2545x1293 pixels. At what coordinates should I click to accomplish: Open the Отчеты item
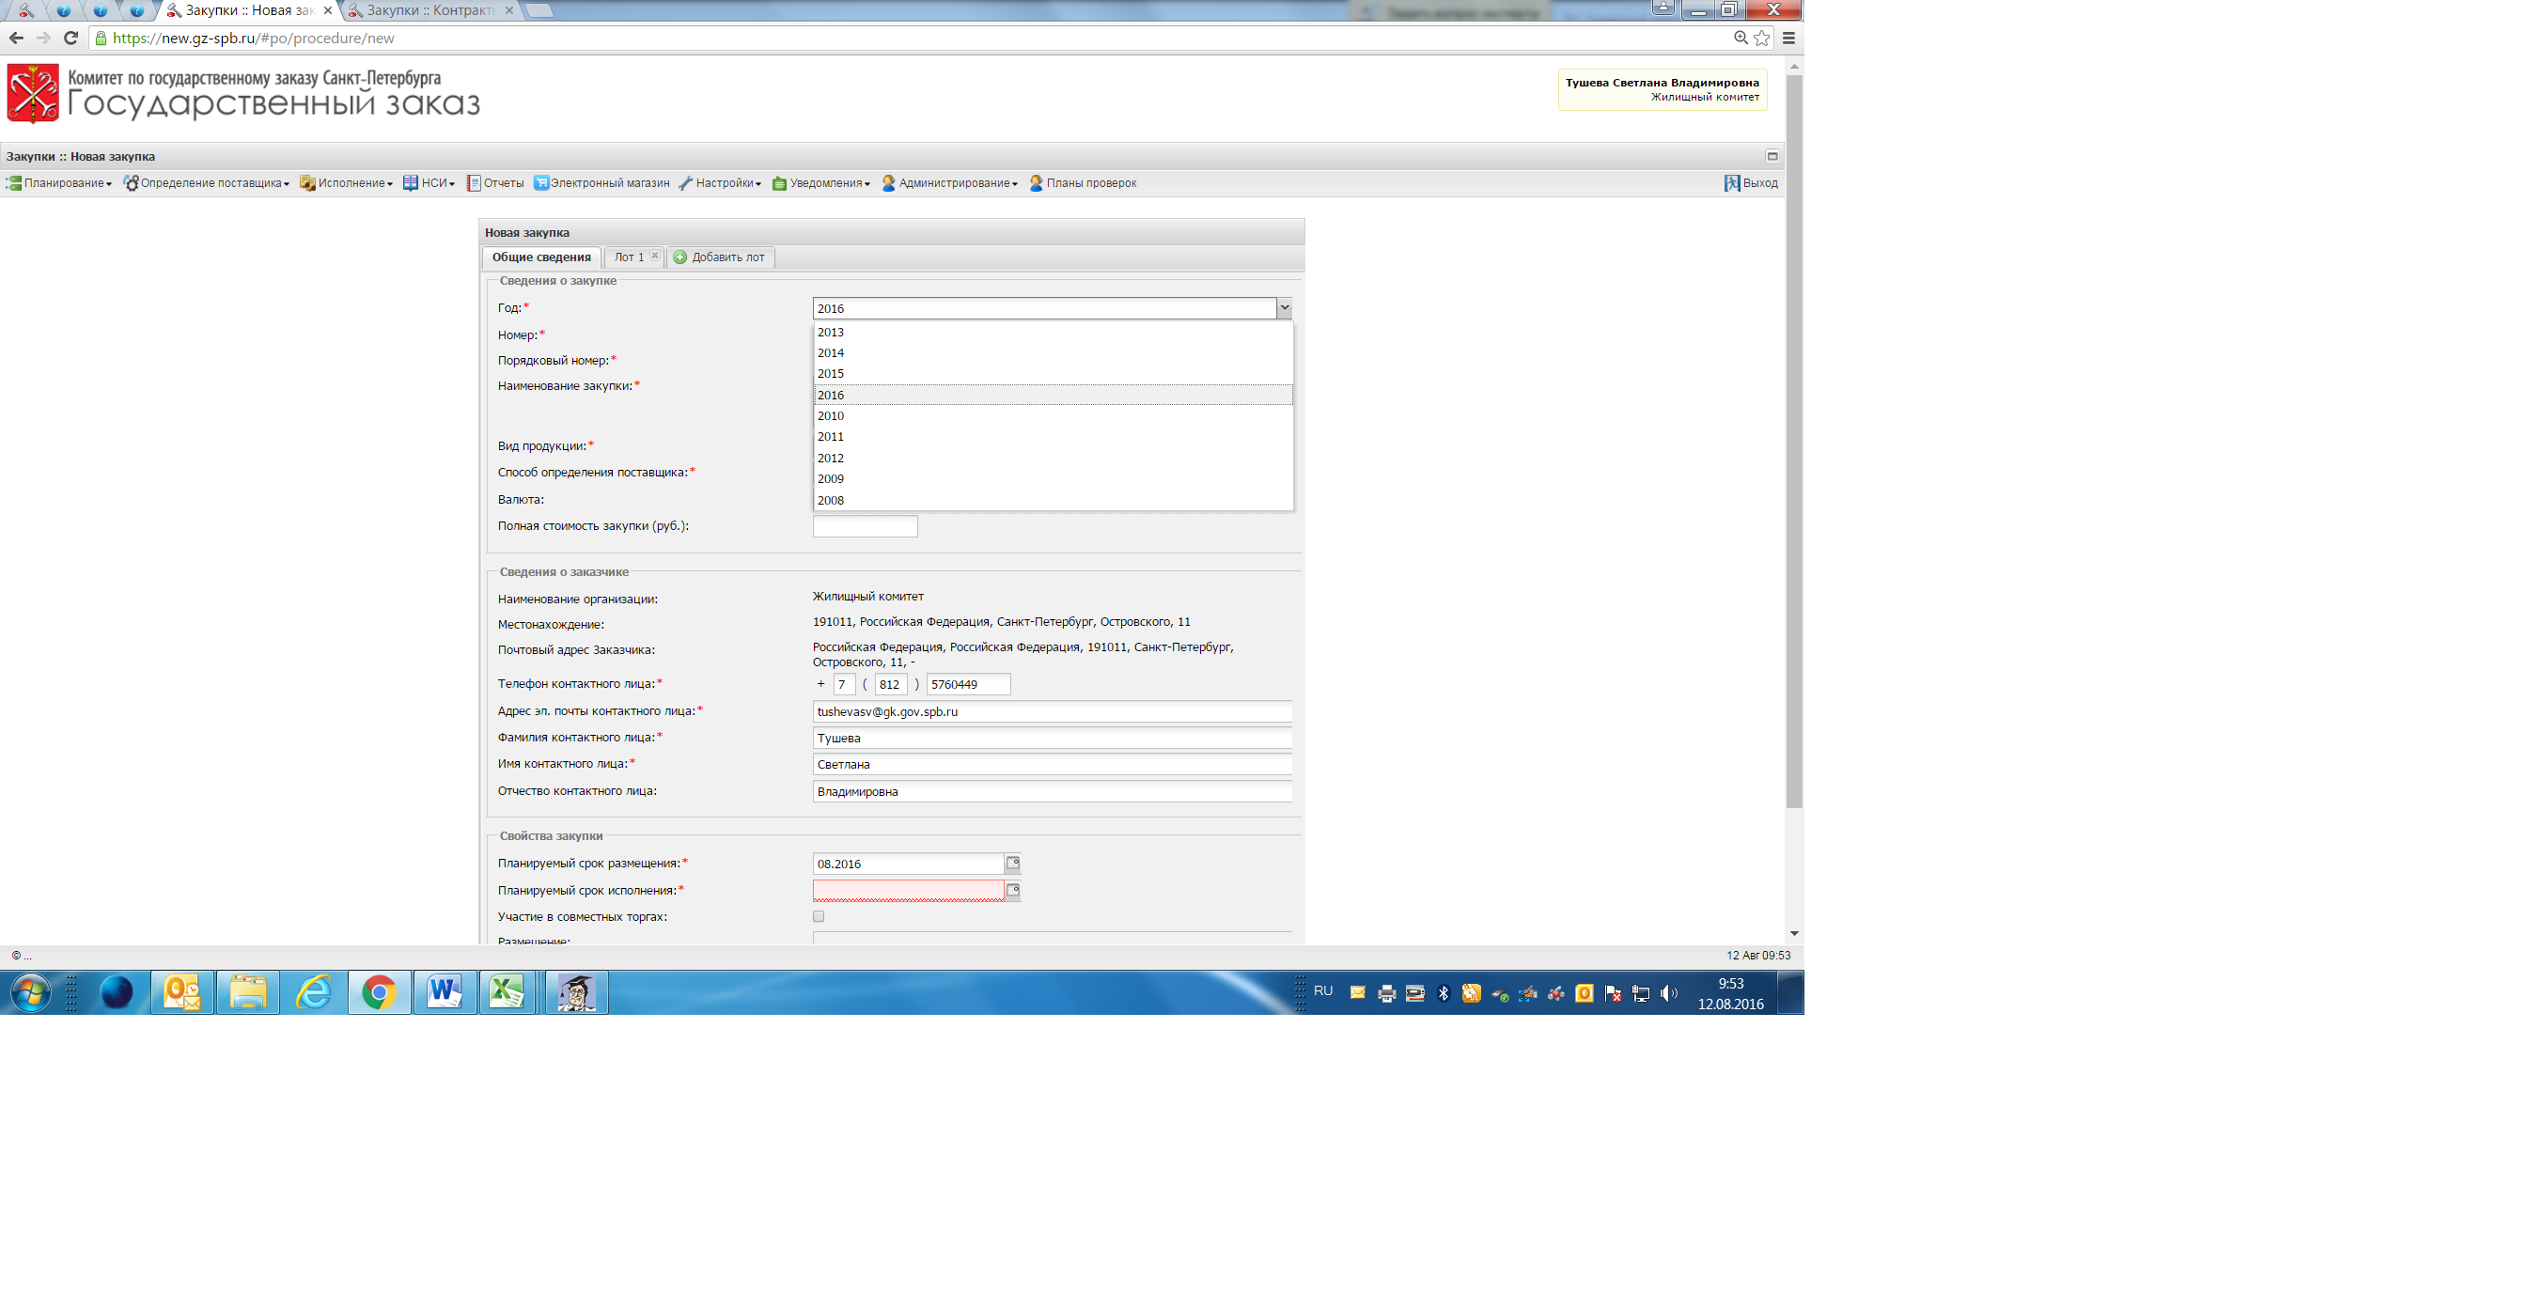[x=495, y=182]
